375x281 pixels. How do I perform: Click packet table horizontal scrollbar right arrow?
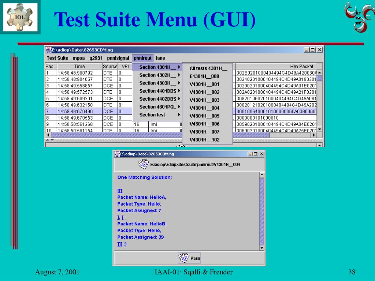[314, 135]
